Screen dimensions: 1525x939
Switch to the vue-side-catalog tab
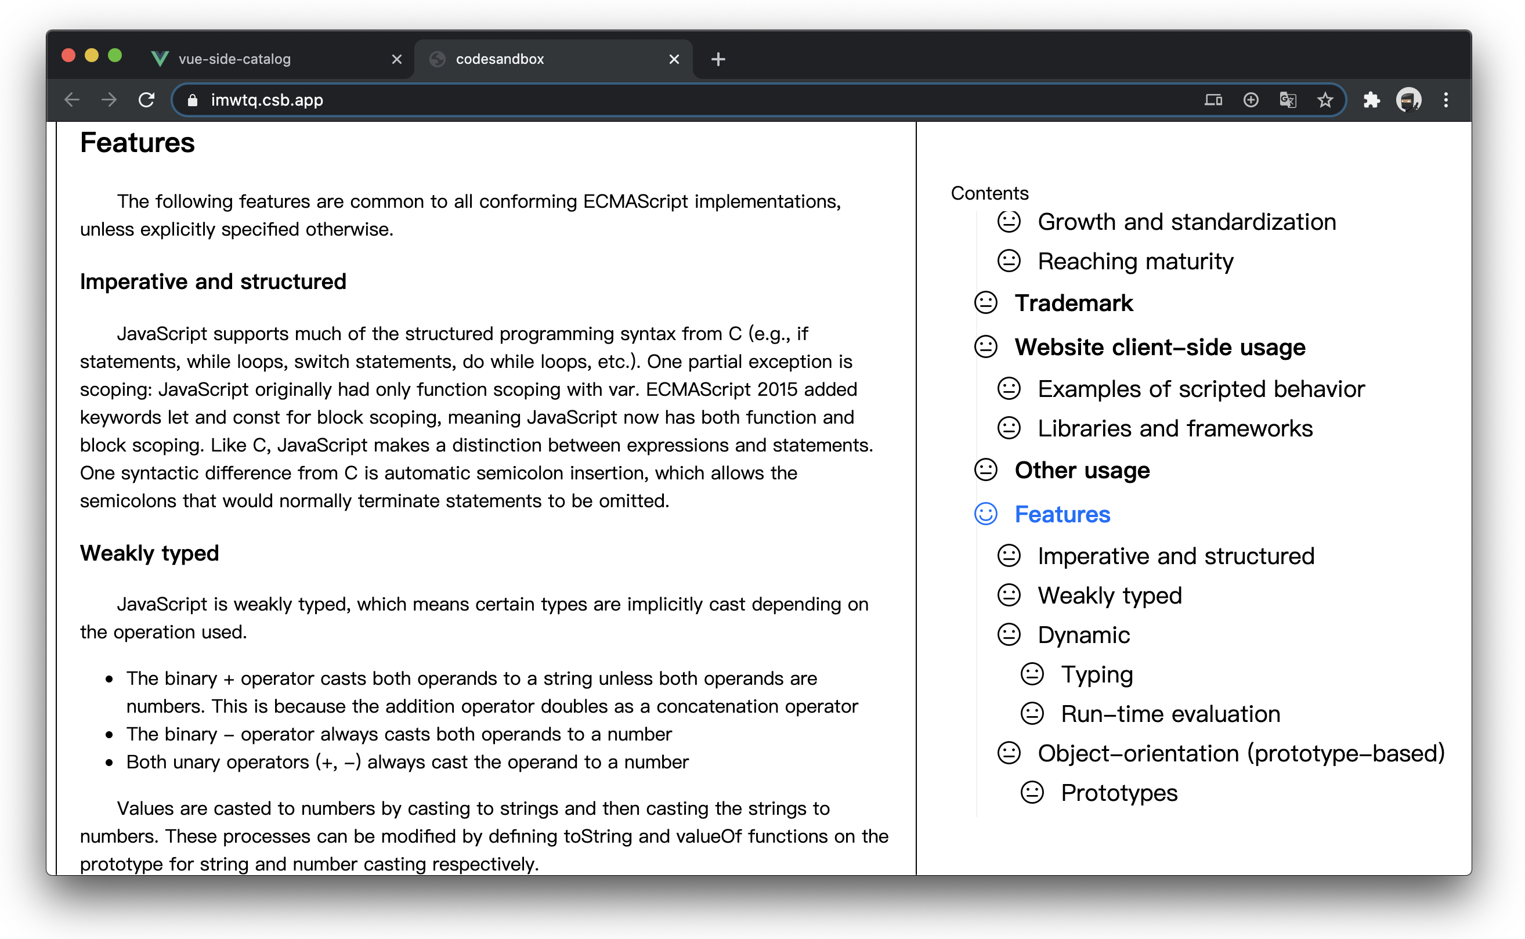click(x=276, y=59)
